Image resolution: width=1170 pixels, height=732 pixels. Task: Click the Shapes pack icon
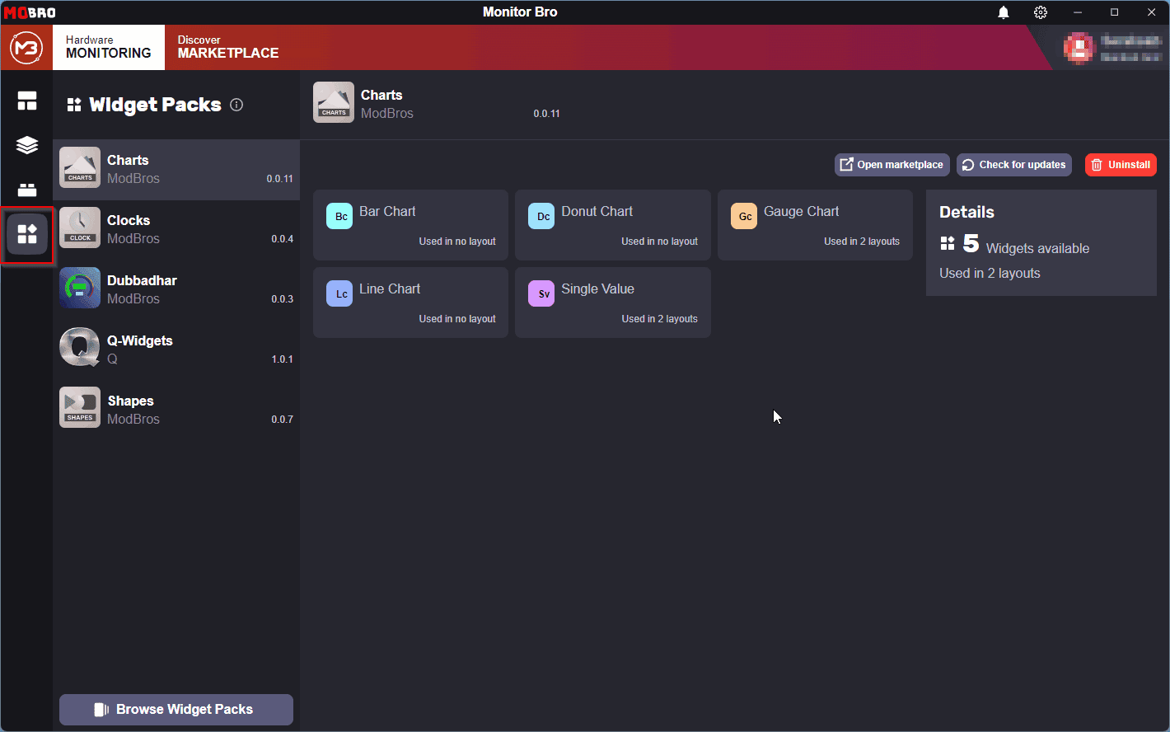(80, 407)
